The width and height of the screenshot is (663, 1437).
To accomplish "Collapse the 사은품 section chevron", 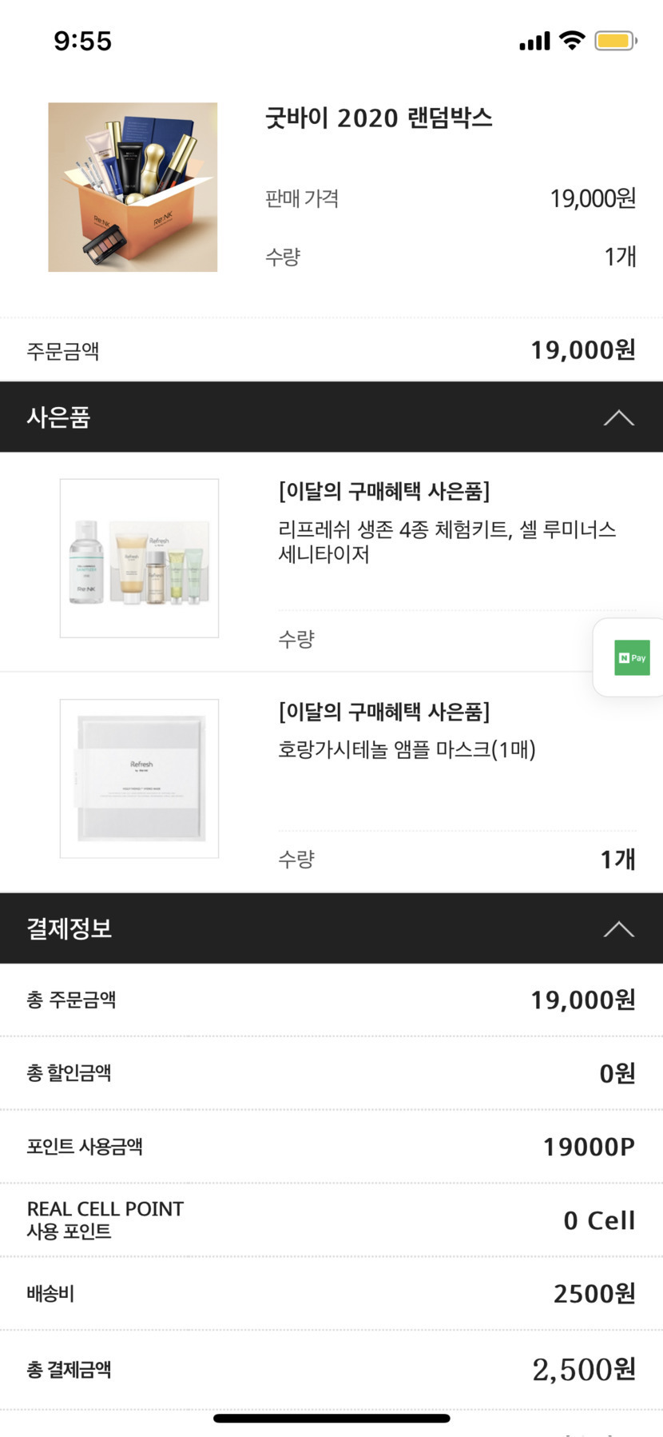I will (618, 417).
